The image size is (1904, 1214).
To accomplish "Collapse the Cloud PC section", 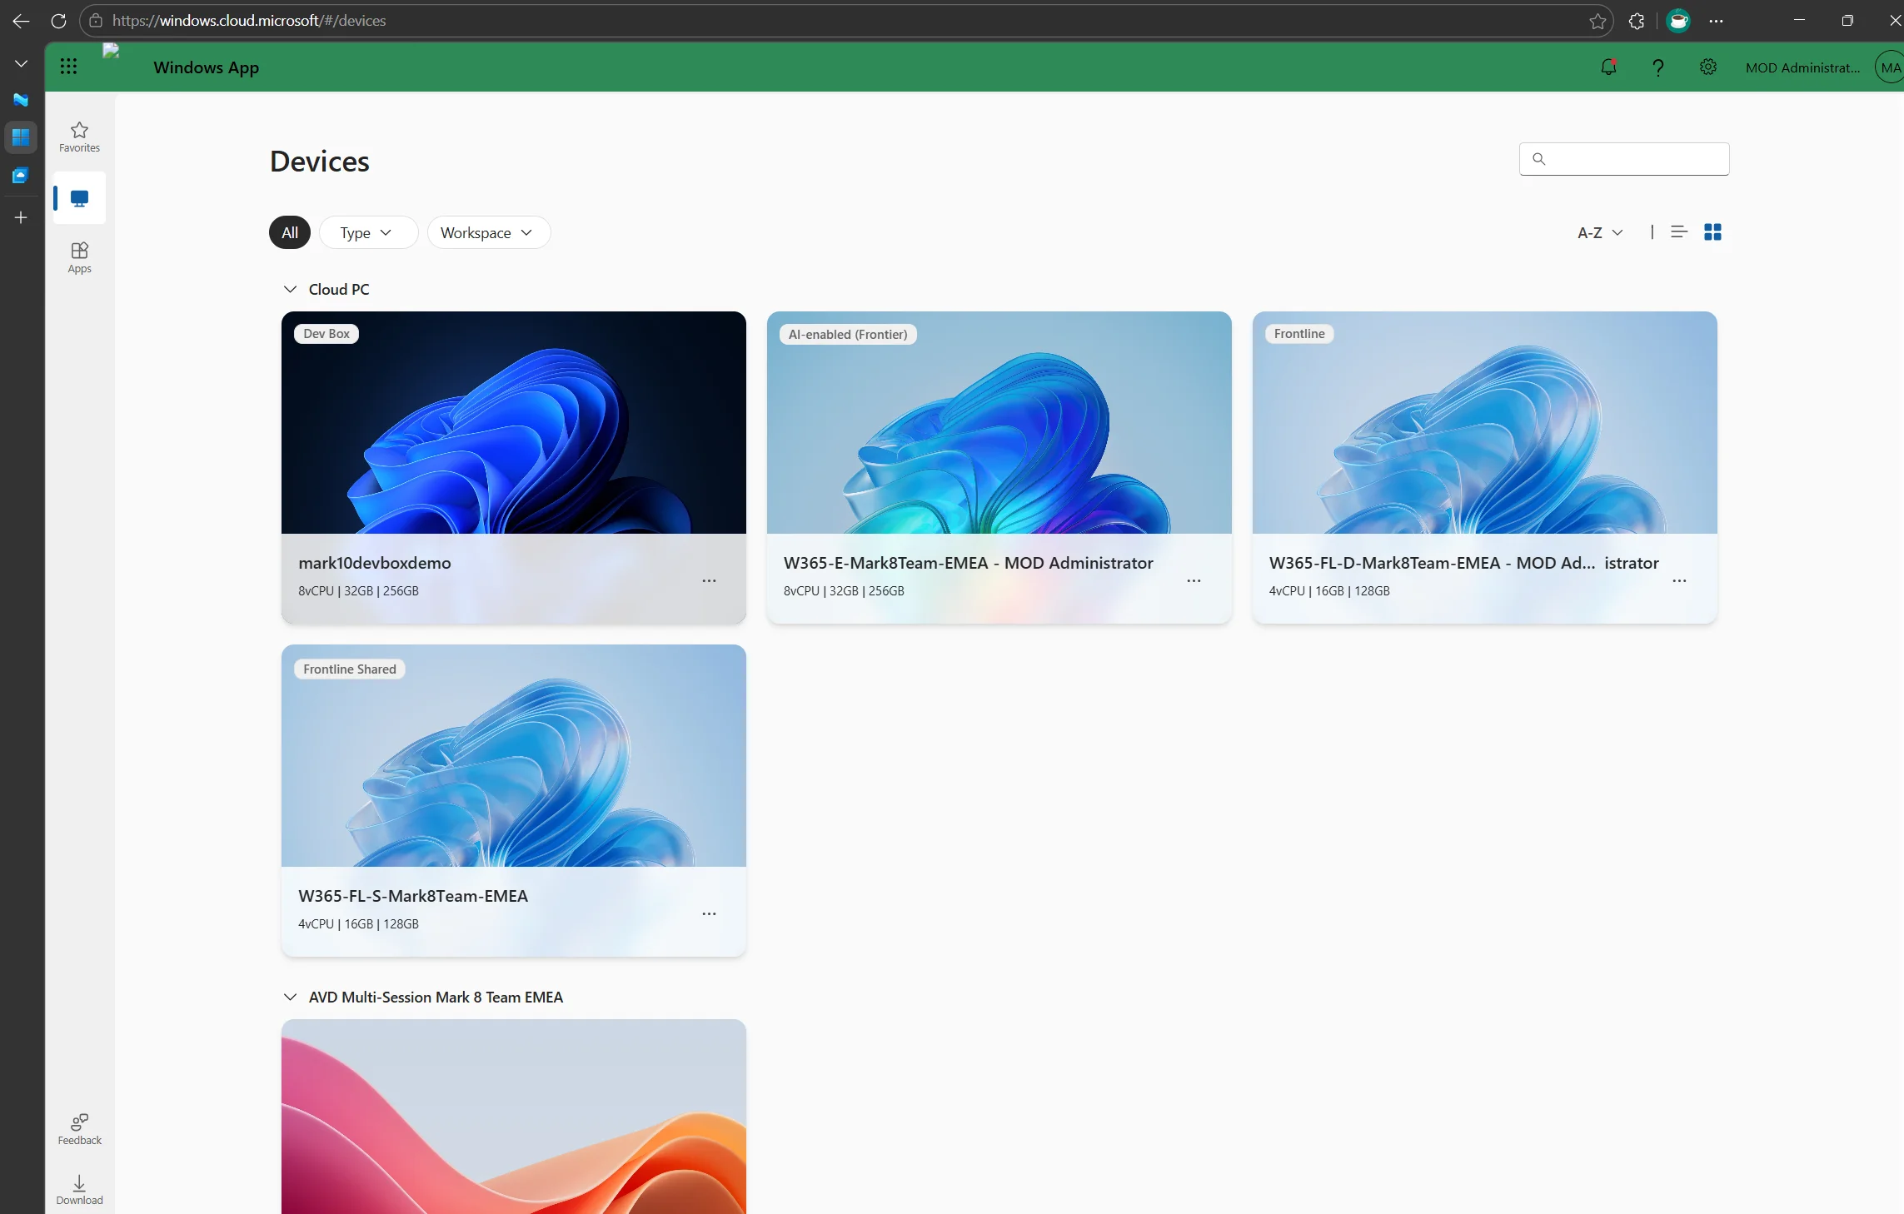I will click(x=289, y=289).
